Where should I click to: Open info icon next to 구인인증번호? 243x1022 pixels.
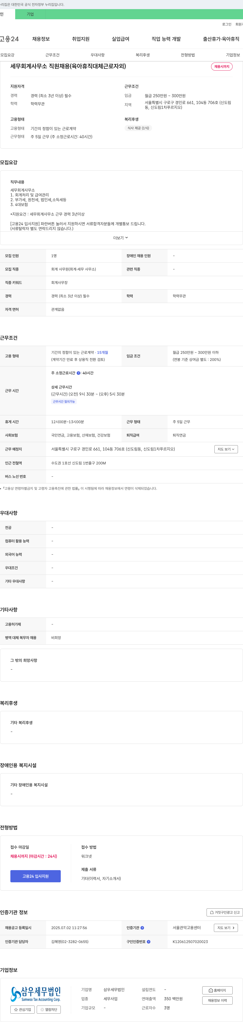(x=149, y=942)
